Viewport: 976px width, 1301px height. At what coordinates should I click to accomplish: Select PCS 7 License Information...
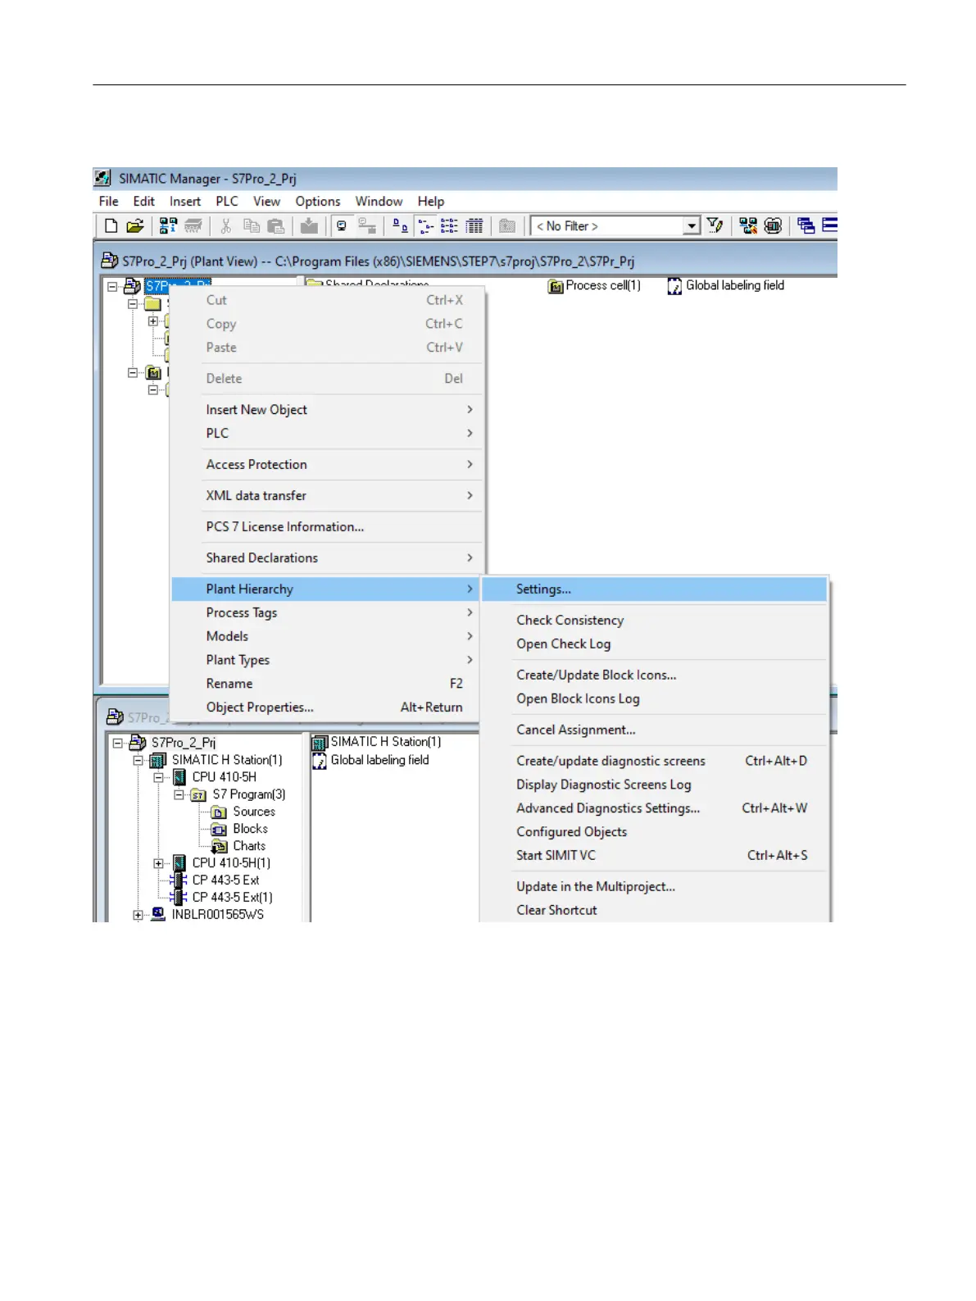pos(327,527)
